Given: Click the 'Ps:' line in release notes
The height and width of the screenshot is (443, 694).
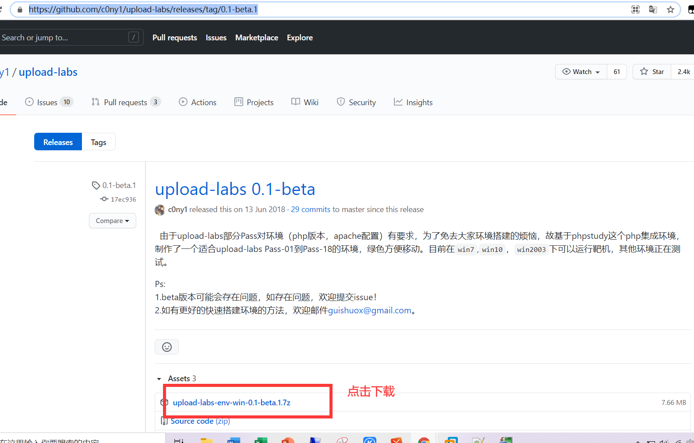Looking at the screenshot, I should coord(160,284).
